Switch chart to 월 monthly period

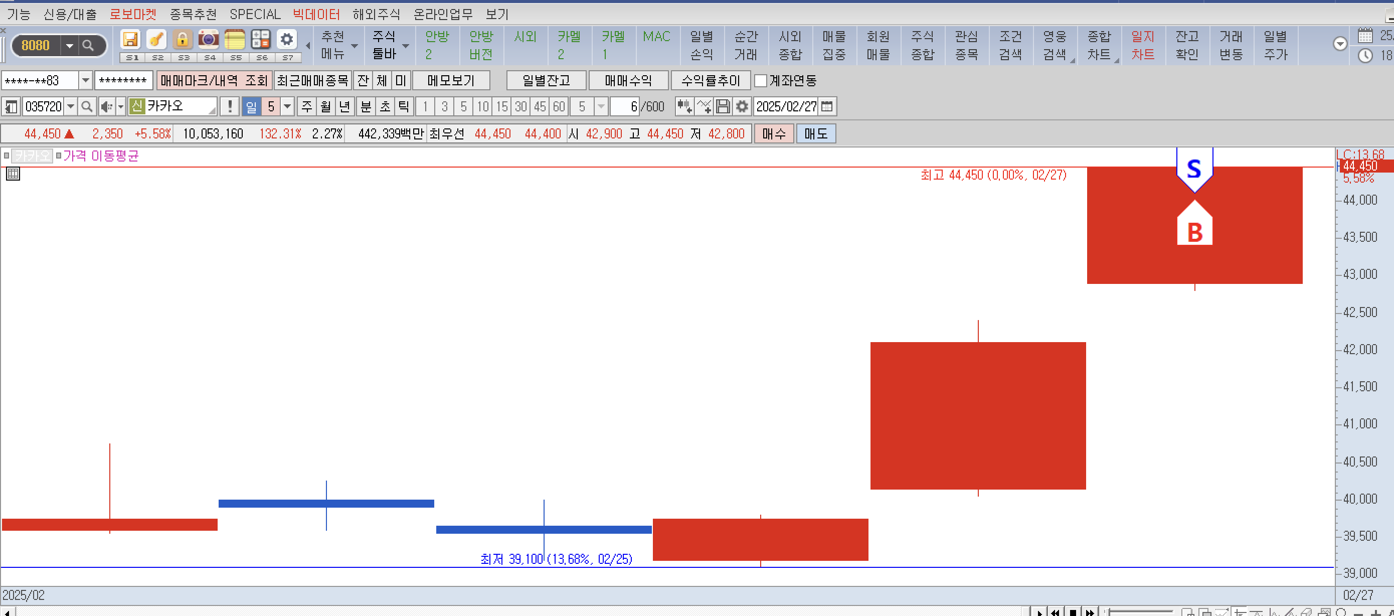point(326,107)
